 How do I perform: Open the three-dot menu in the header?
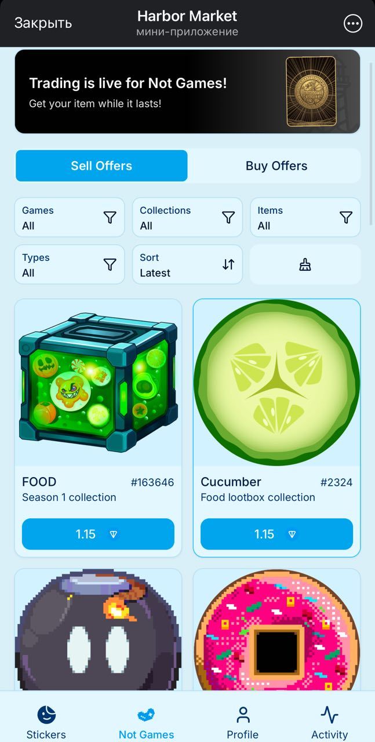point(352,23)
